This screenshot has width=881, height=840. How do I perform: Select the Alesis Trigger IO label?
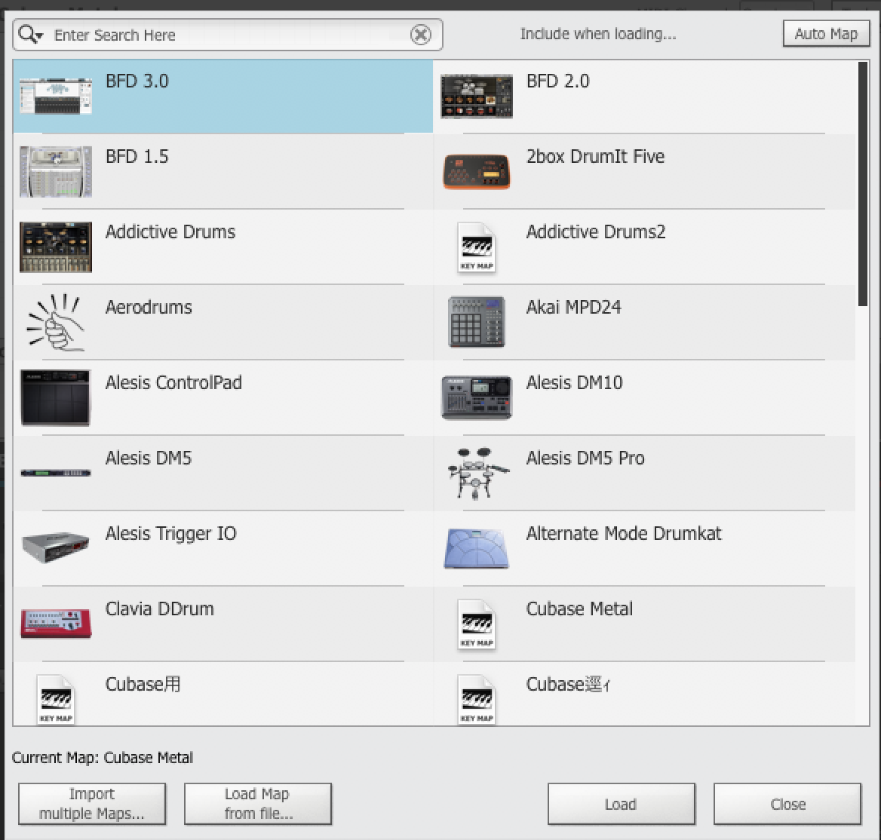pyautogui.click(x=171, y=533)
